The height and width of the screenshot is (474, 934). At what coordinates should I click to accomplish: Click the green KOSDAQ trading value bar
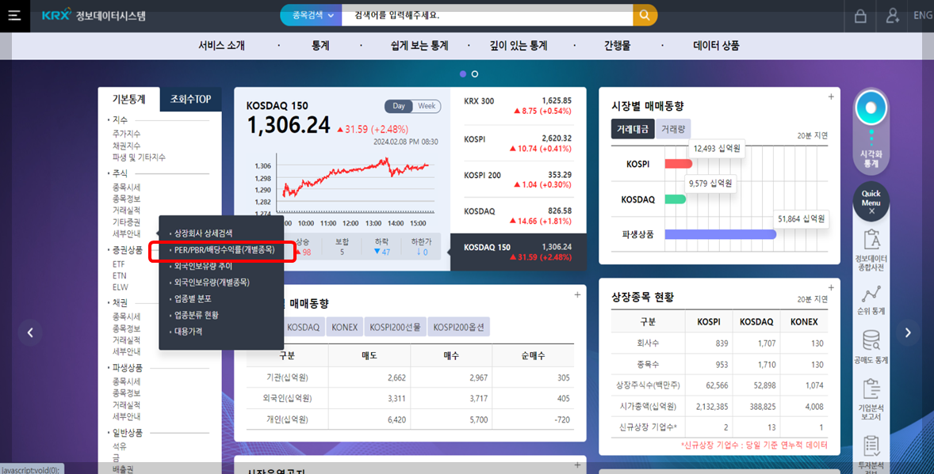[x=676, y=199]
